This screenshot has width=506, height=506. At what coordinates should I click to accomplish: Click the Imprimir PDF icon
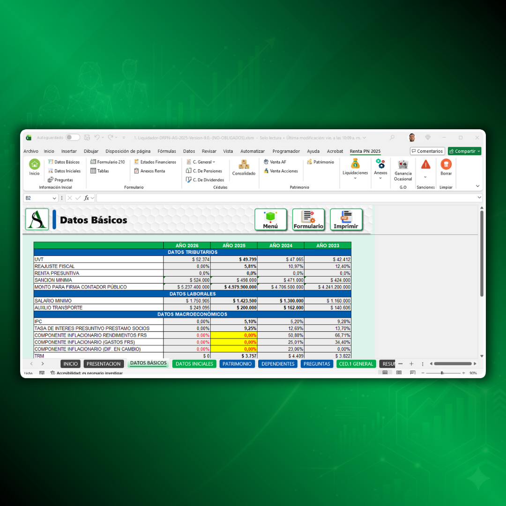tap(346, 219)
